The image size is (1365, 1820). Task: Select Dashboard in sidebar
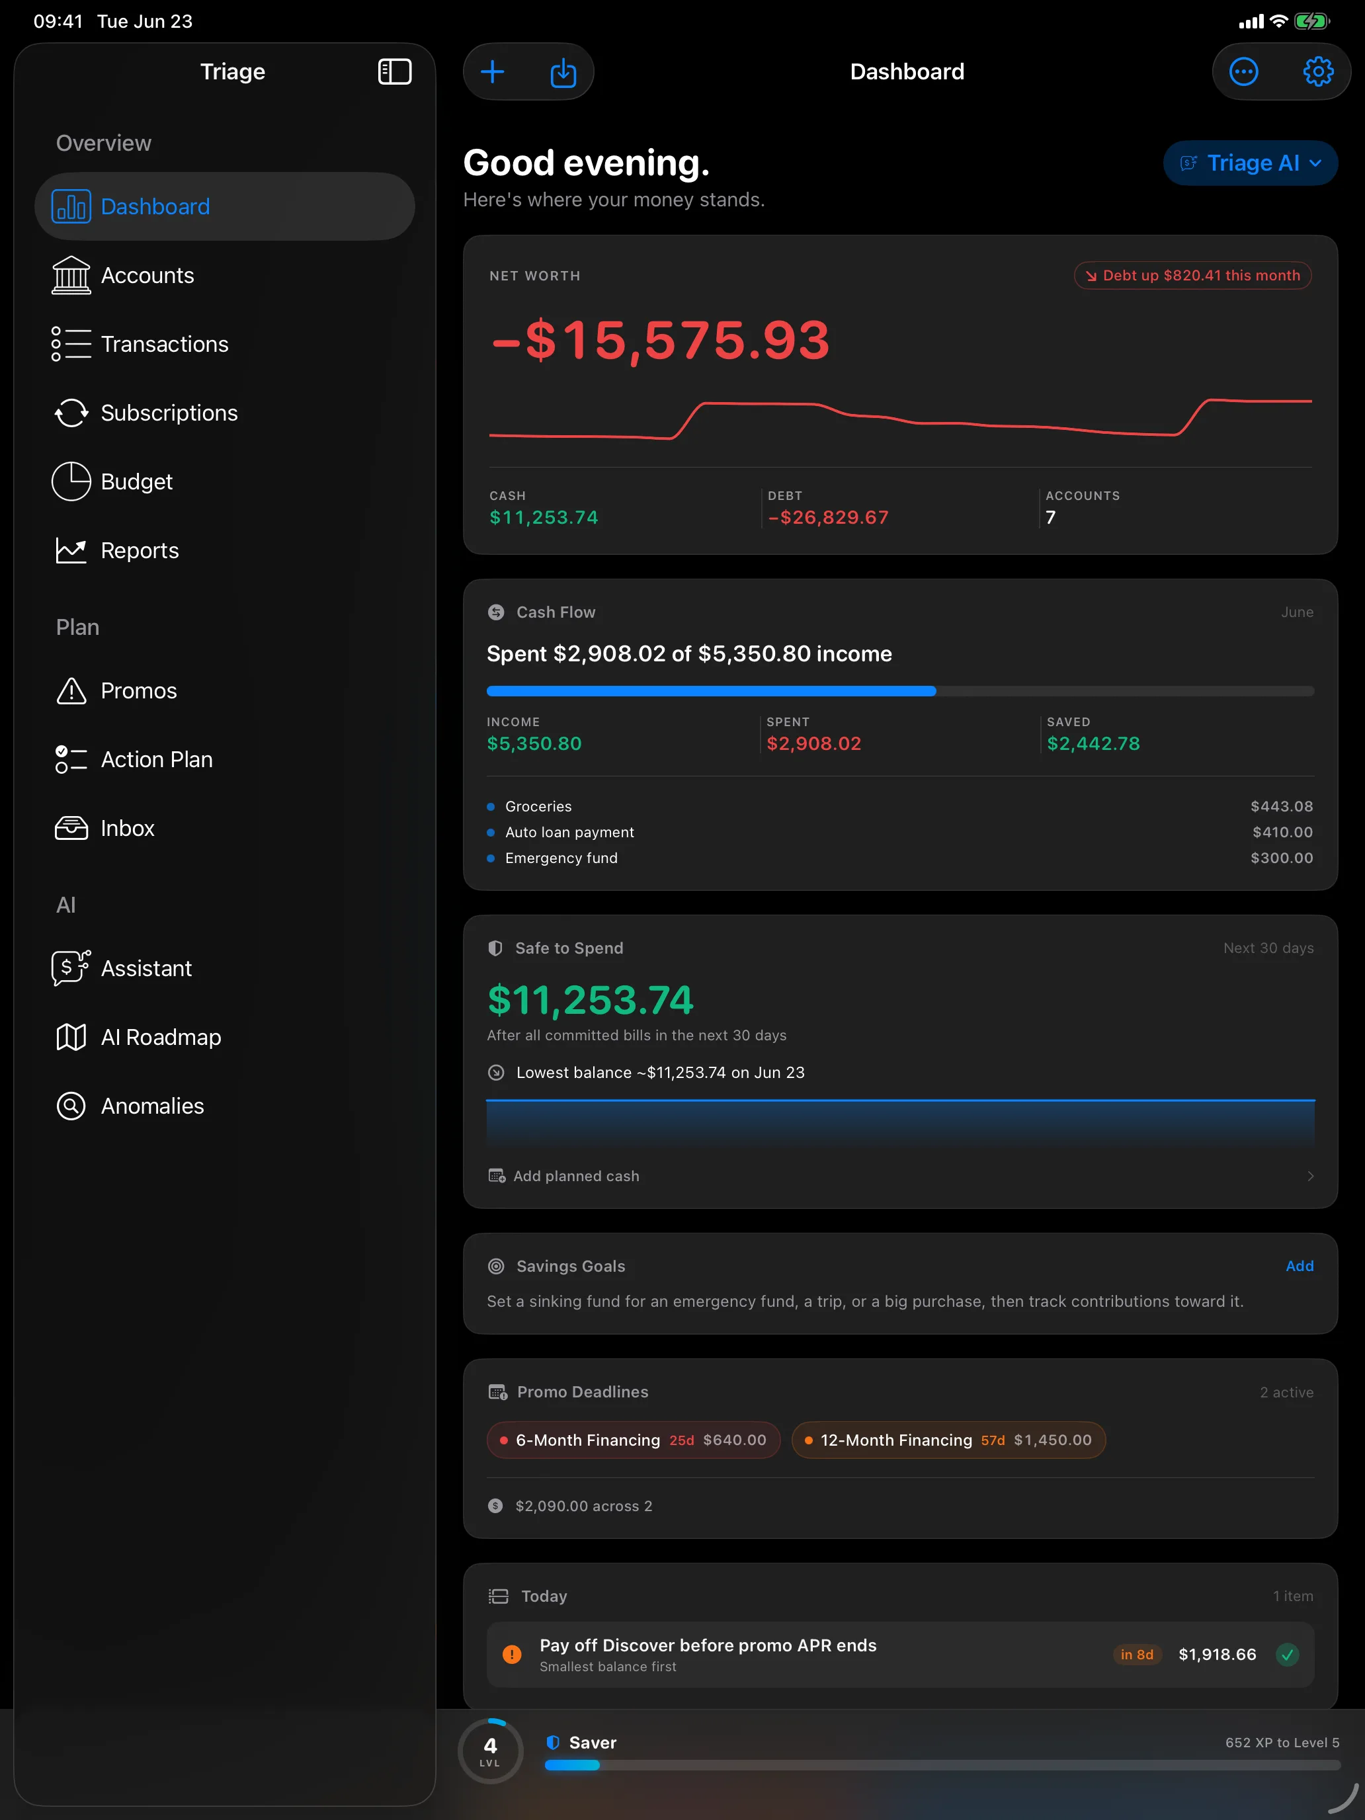(225, 206)
